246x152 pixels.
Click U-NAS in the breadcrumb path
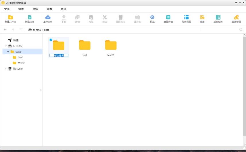click(x=37, y=30)
